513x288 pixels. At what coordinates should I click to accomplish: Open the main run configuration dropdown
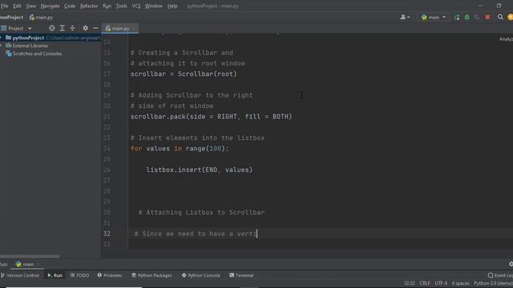[x=433, y=17]
